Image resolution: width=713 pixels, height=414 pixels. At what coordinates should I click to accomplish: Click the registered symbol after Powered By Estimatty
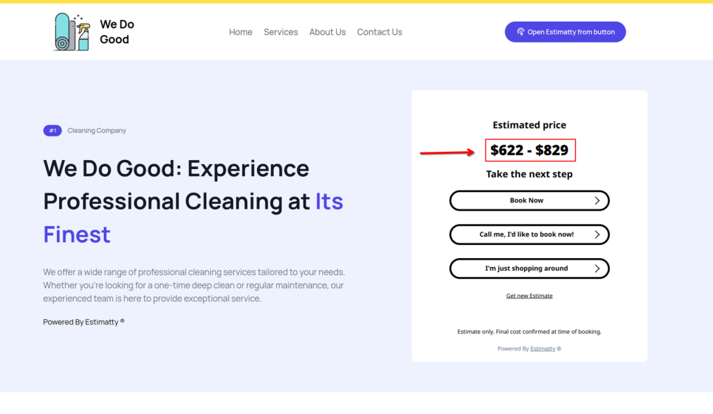pos(122,321)
